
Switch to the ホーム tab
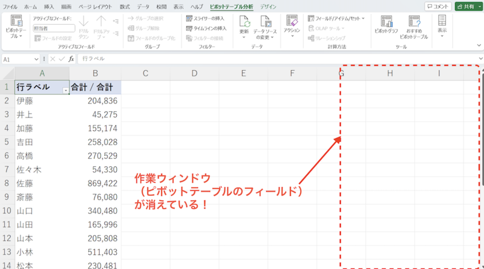[x=30, y=7]
